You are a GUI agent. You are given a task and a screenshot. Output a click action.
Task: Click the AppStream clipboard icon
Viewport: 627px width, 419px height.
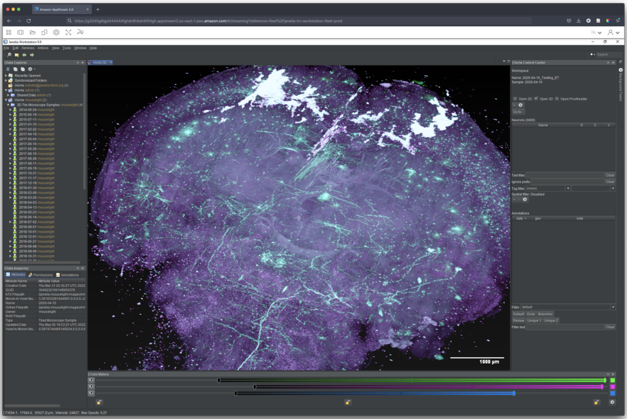[44, 32]
